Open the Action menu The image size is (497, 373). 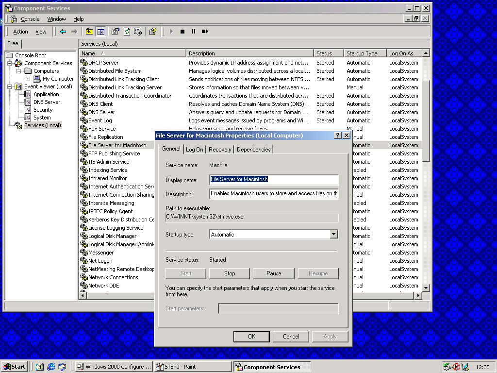(20, 32)
